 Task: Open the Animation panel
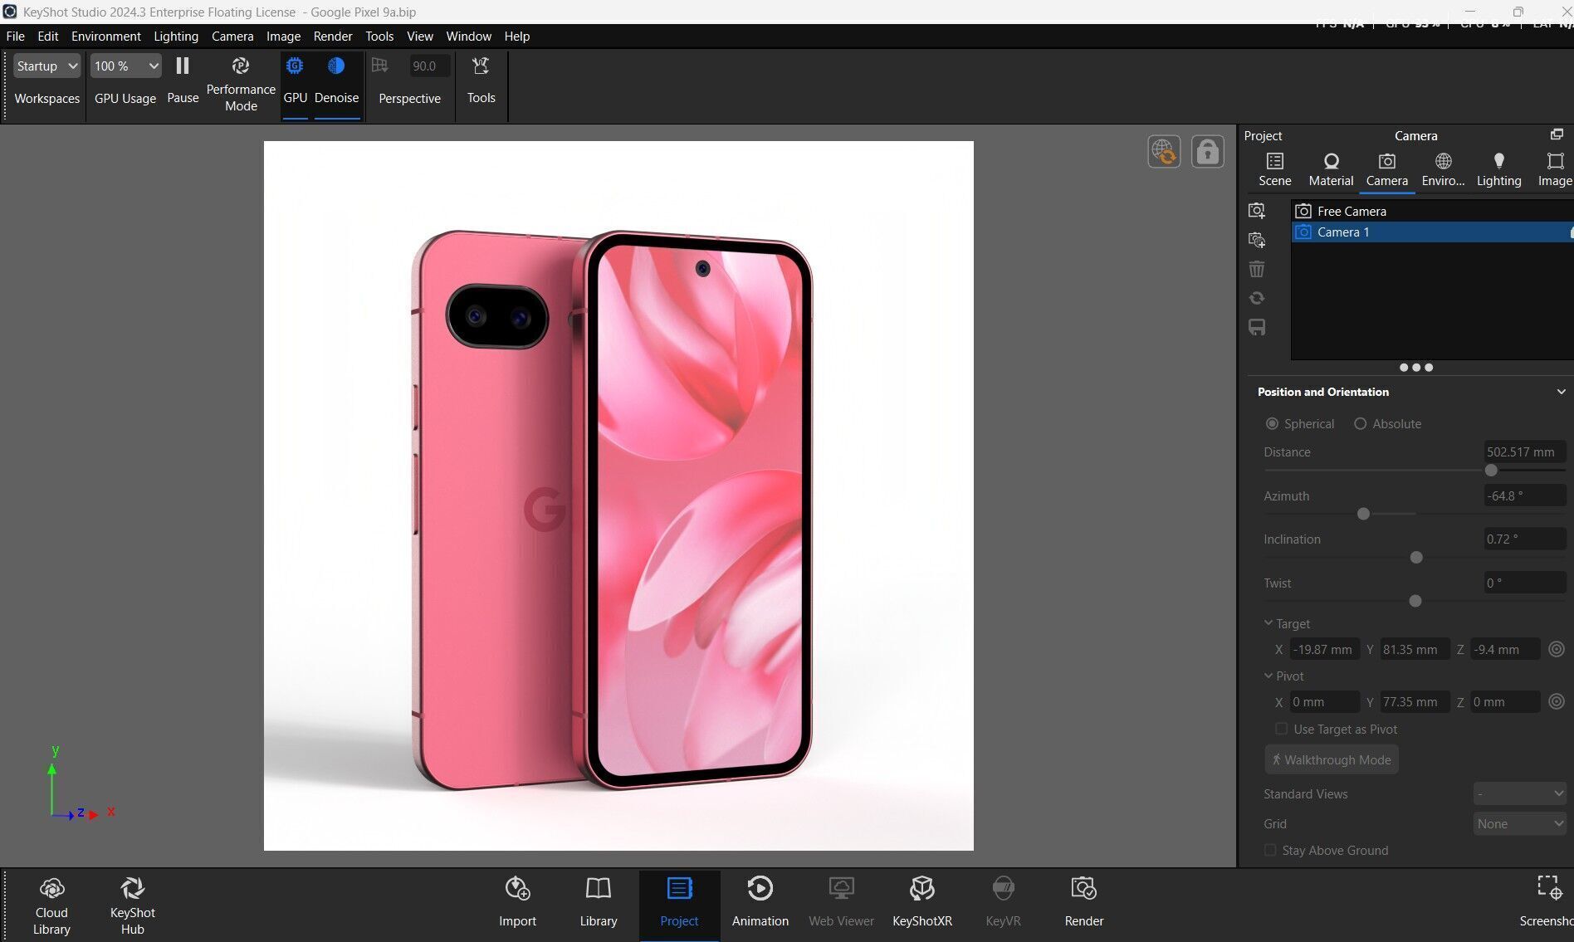point(760,902)
